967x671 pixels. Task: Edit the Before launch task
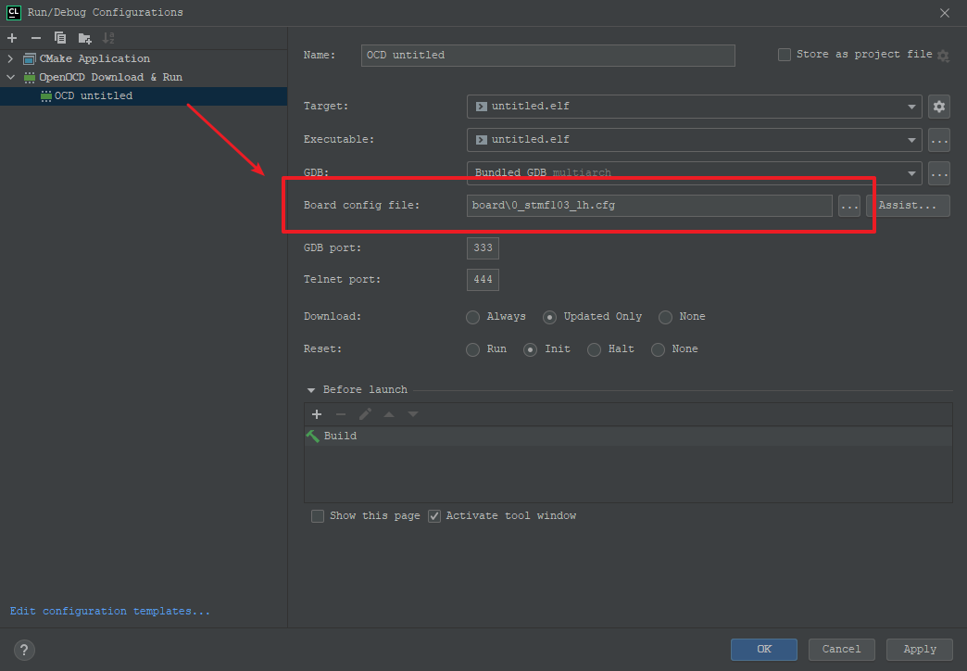[365, 414]
